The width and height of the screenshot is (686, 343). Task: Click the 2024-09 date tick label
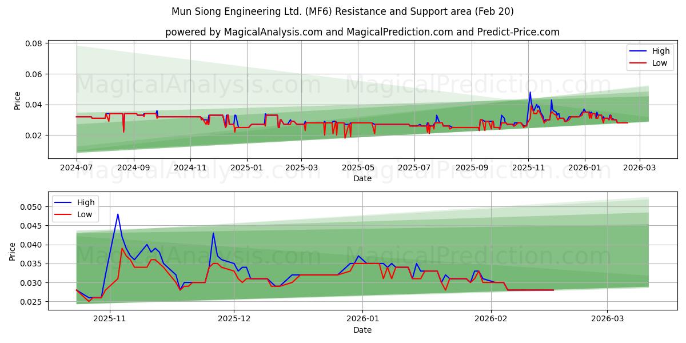134,167
